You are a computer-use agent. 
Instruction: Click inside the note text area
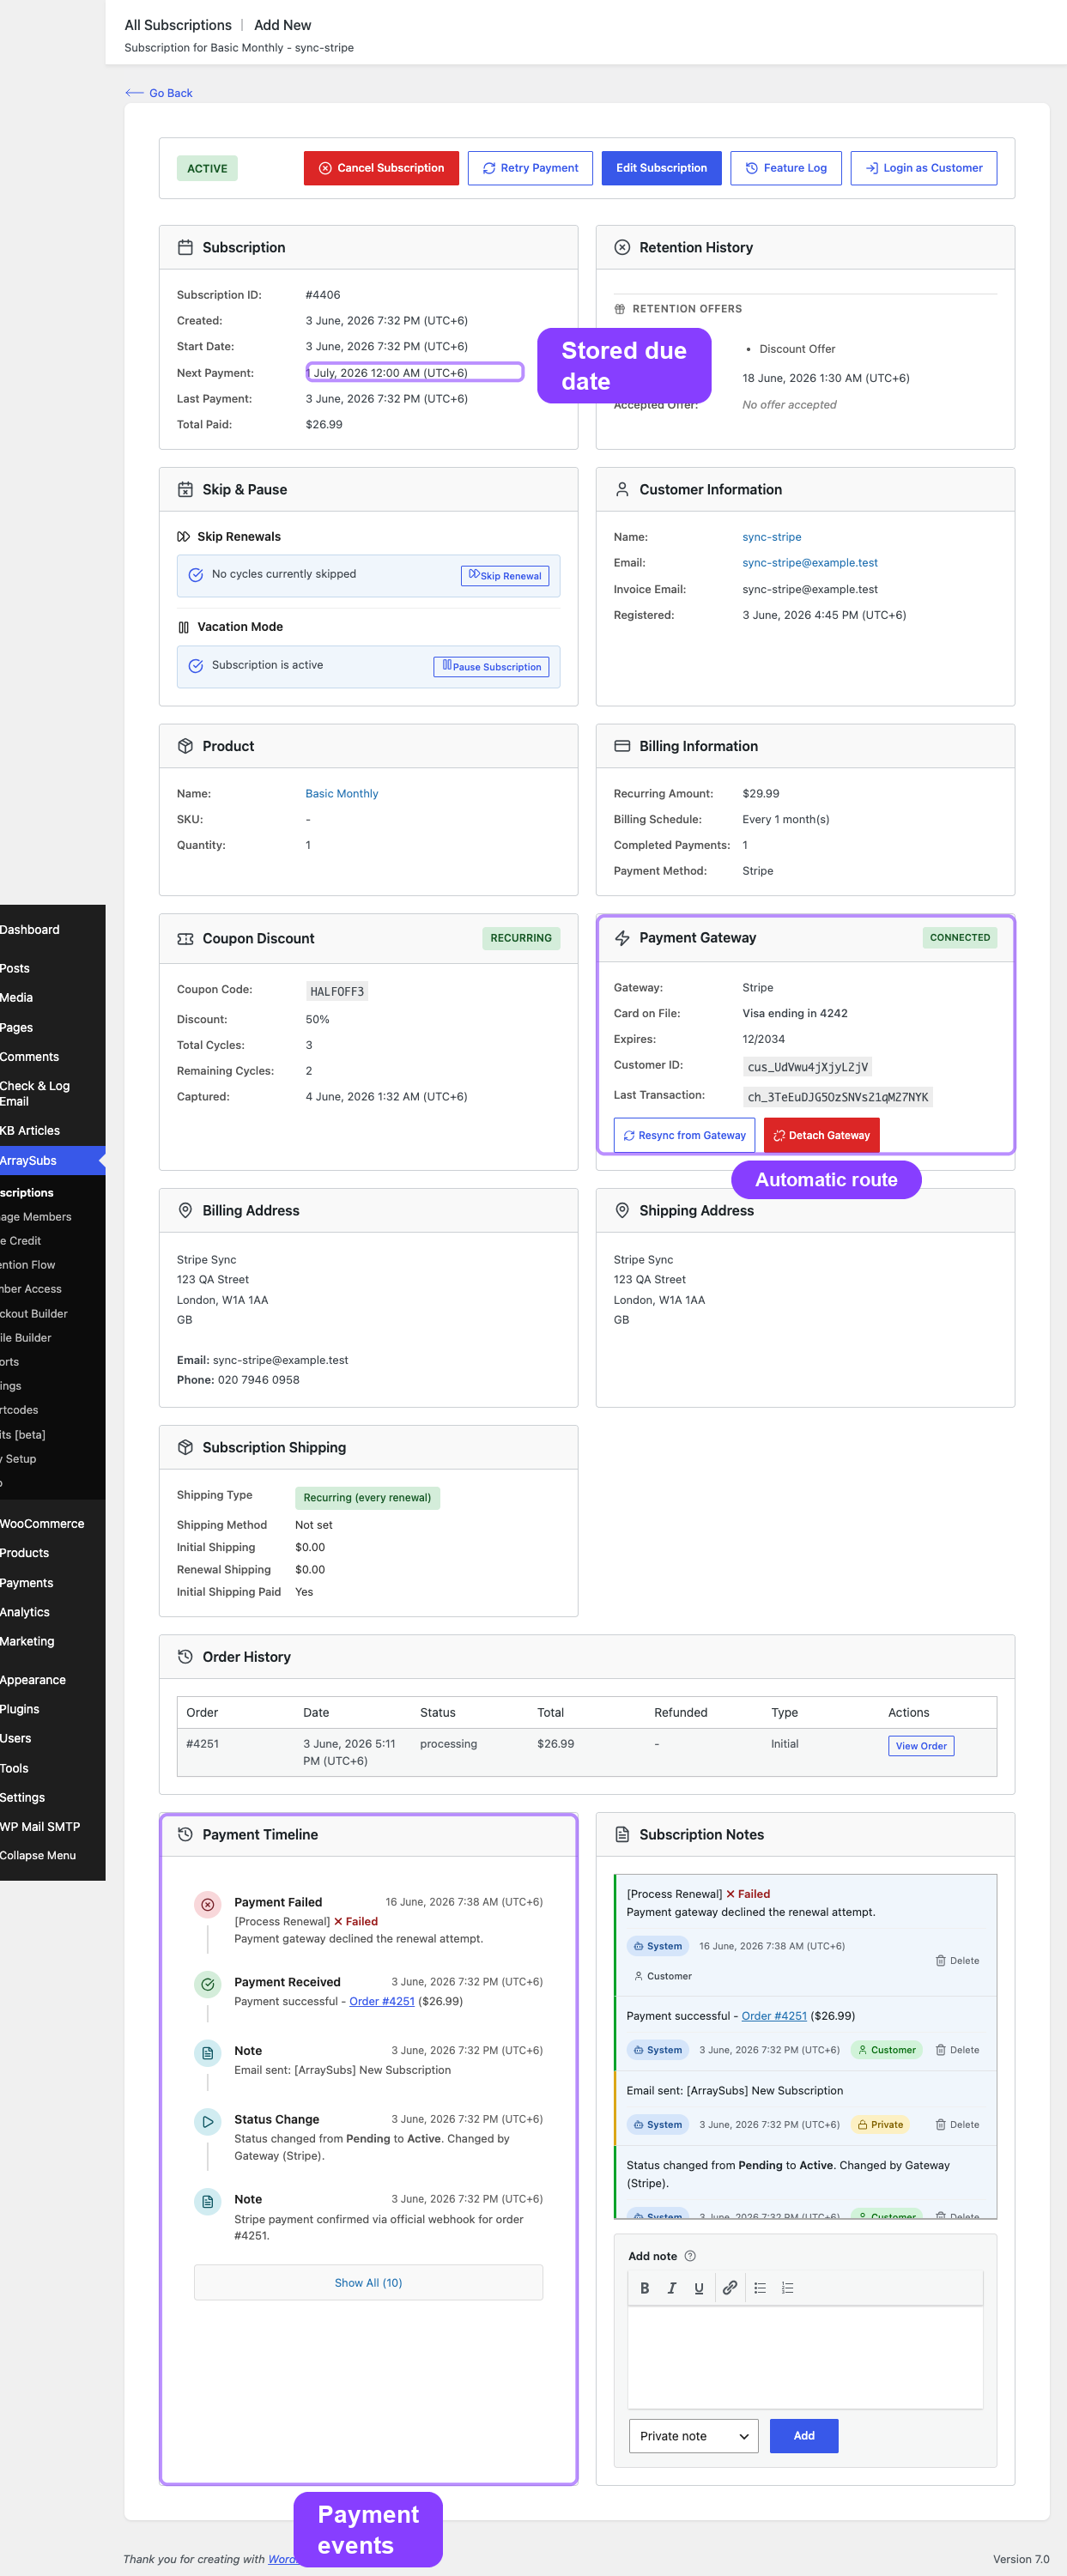coord(805,2357)
